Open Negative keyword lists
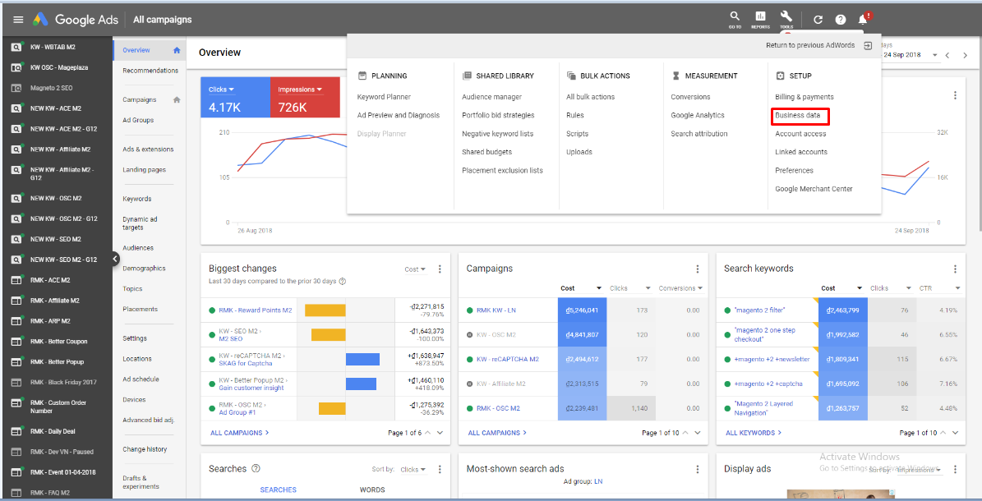 497,134
